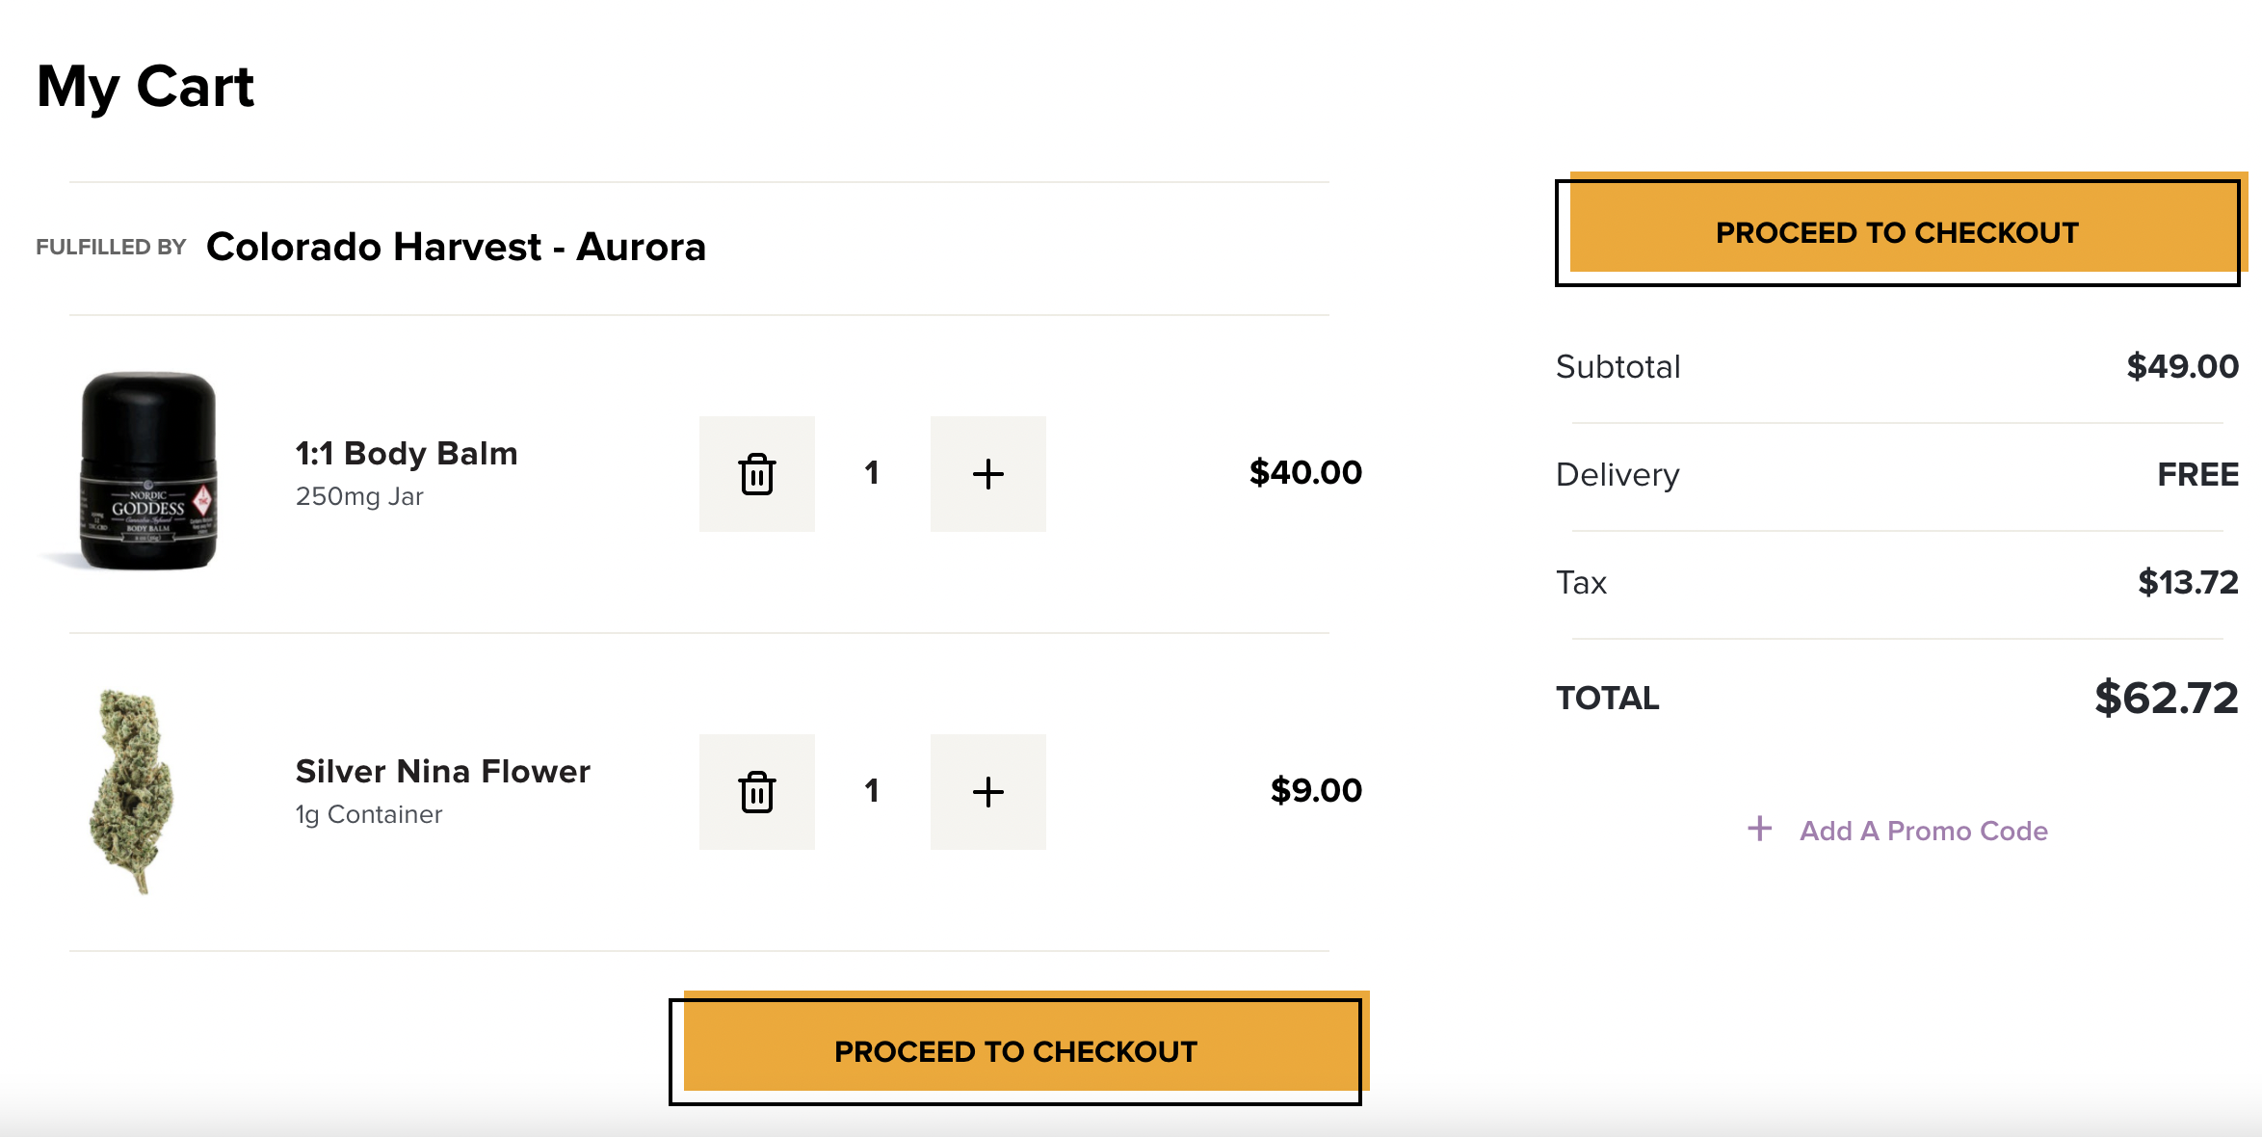Image resolution: width=2262 pixels, height=1137 pixels.
Task: Click the $9.00 Silver Nina Flower price
Action: (1315, 790)
